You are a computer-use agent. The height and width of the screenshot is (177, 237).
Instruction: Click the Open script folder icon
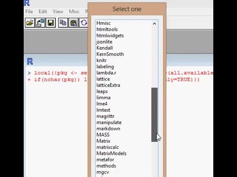30,23
